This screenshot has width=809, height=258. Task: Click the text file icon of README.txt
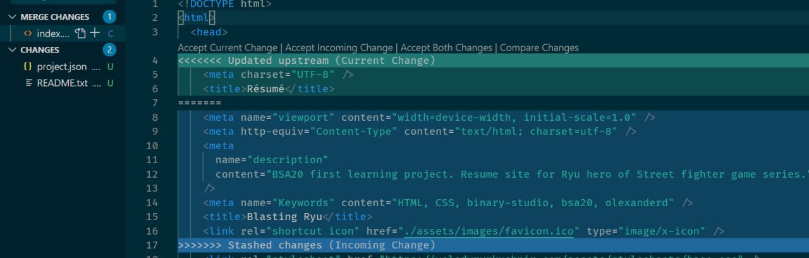28,83
